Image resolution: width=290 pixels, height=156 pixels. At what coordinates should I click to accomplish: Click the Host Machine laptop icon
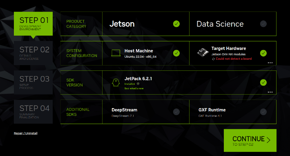click(116, 53)
